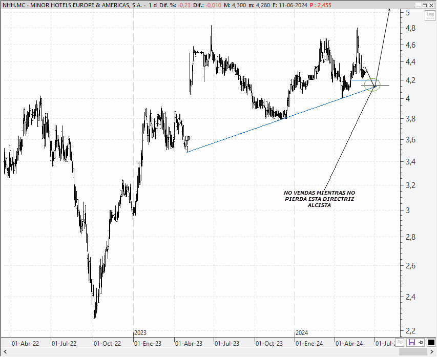The width and height of the screenshot is (437, 357).
Task: Click the 3,2 price axis label
Action: [x=411, y=185]
